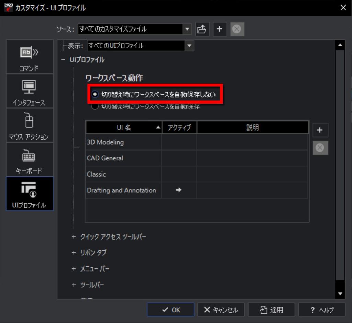
Task: Open the ソース dropdown list
Action: 187,29
